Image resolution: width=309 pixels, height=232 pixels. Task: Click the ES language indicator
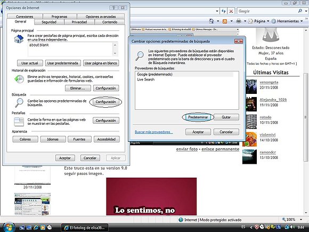pos(243,227)
